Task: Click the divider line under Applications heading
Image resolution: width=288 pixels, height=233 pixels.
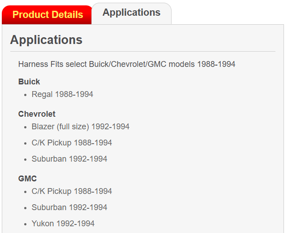Action: 143,52
